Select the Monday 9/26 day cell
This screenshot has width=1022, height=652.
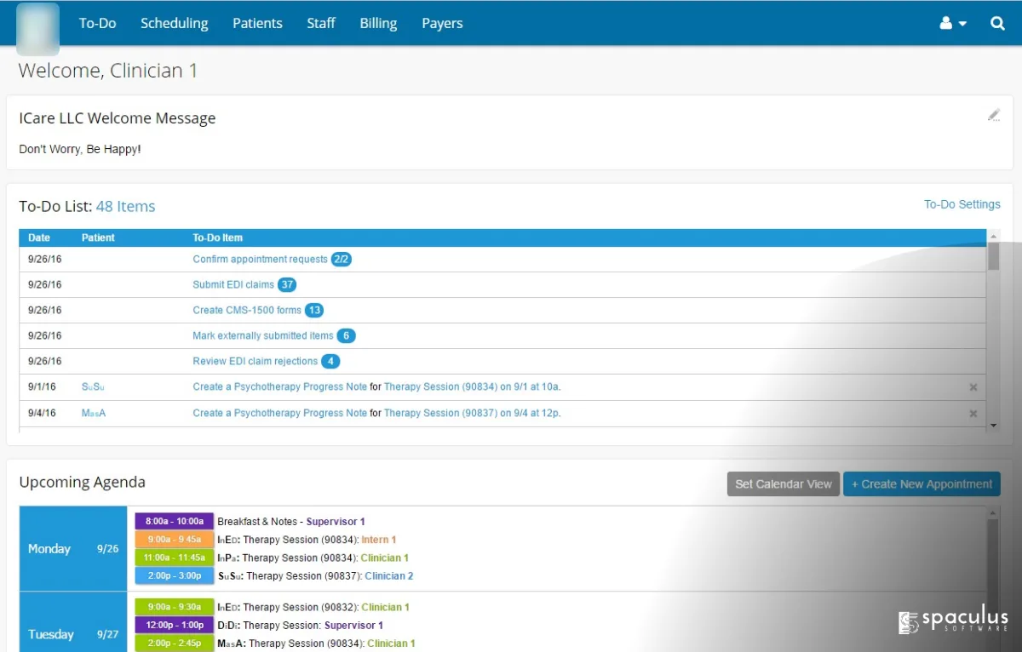point(73,549)
